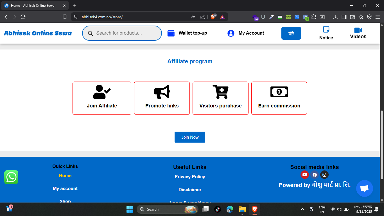Open the live chat bubble widget
This screenshot has height=216, width=384.
[364, 188]
